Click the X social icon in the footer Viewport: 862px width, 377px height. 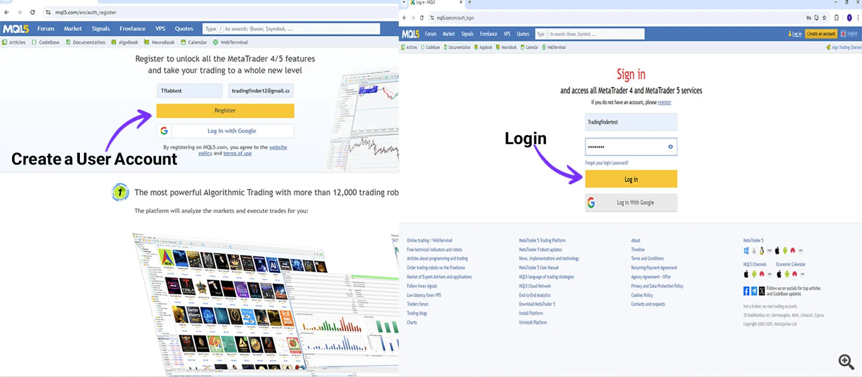point(762,291)
